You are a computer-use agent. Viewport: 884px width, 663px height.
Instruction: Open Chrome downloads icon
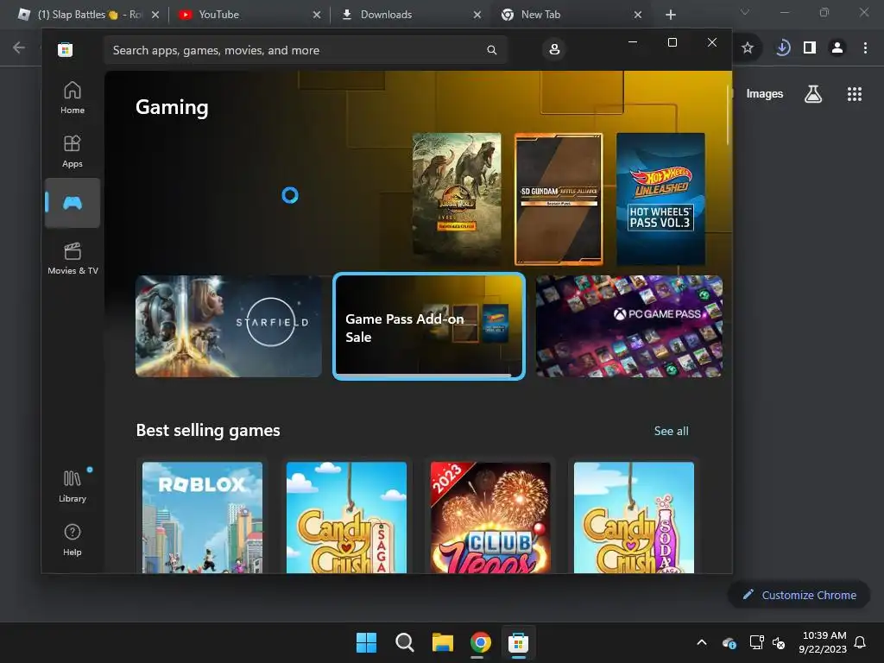click(x=782, y=48)
